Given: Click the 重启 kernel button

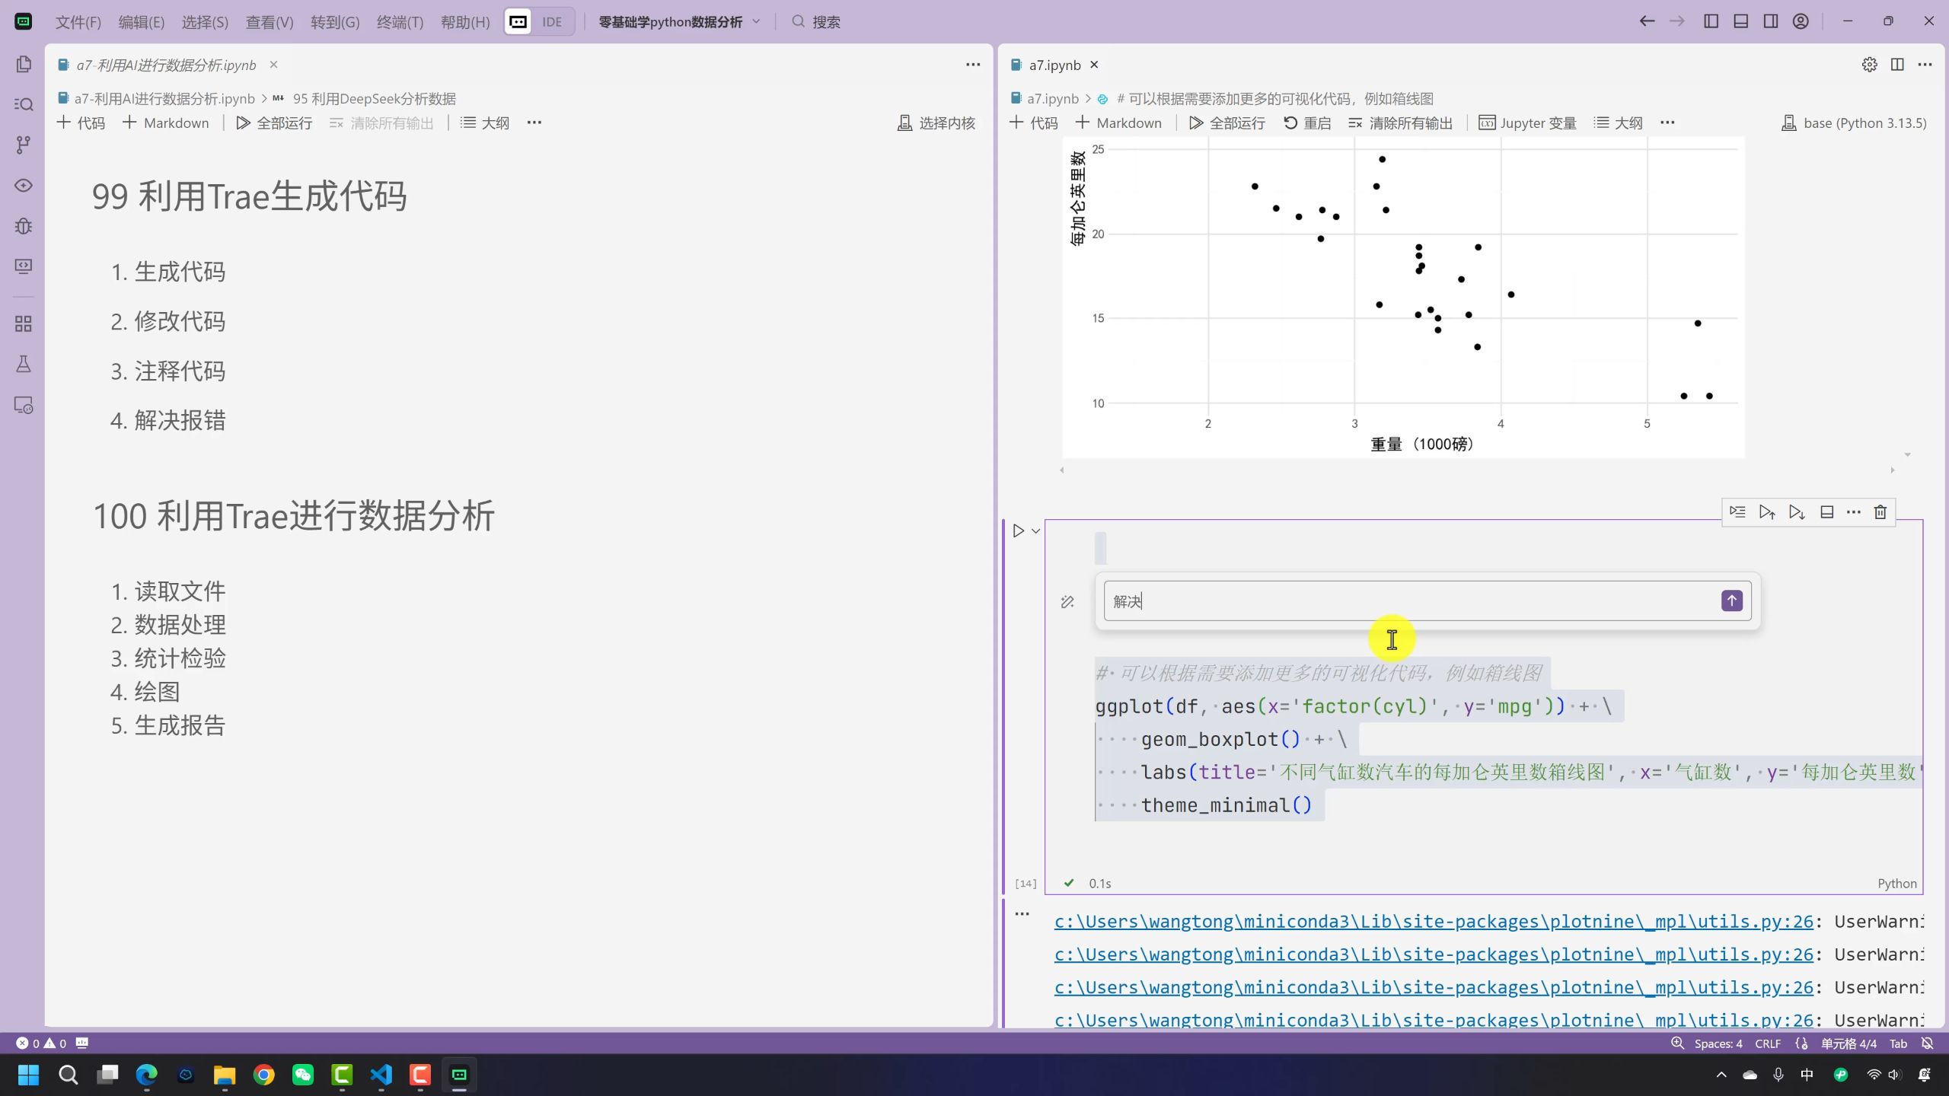Looking at the screenshot, I should pos(1307,123).
